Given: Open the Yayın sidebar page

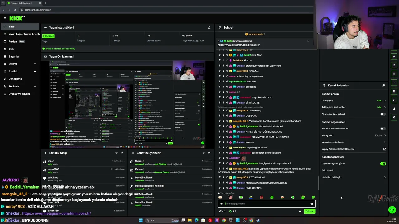Looking at the screenshot, I should click(20, 27).
